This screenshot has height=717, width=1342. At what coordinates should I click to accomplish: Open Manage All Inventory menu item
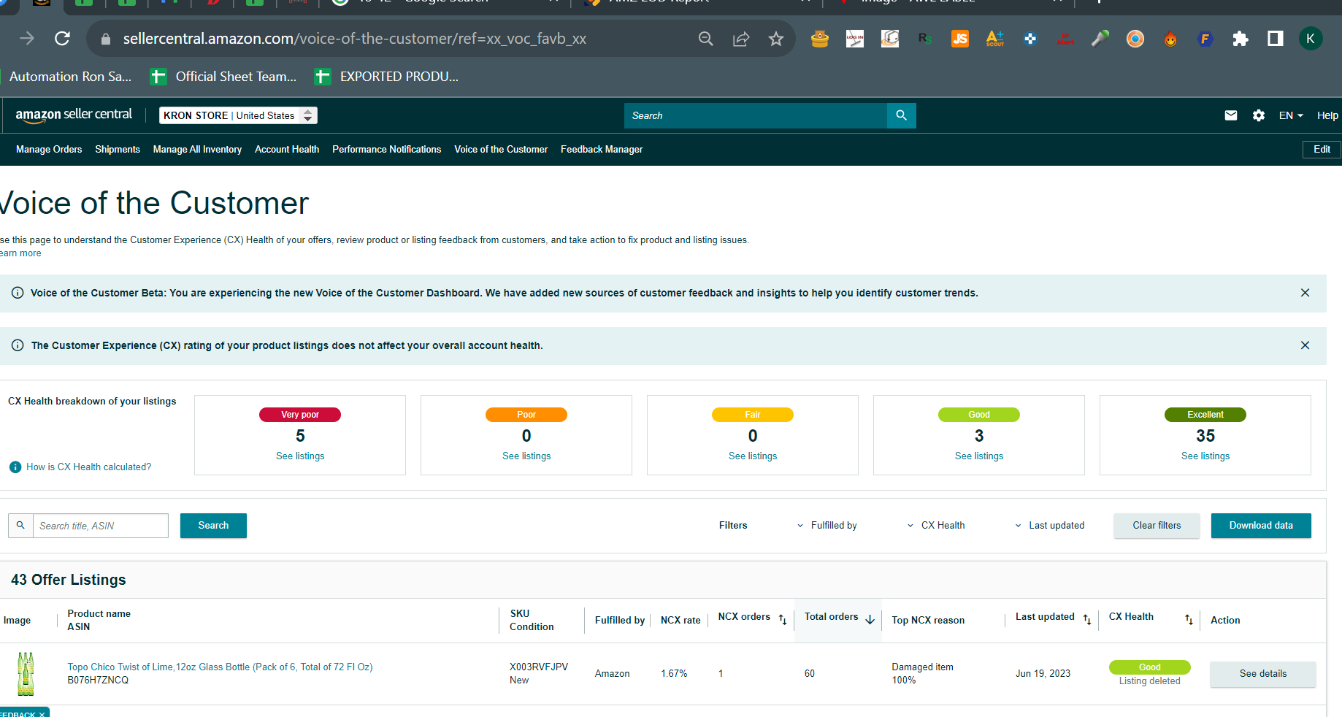(x=197, y=149)
